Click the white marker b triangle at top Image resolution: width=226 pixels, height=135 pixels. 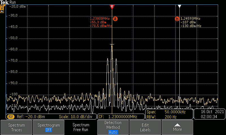[x=179, y=6]
